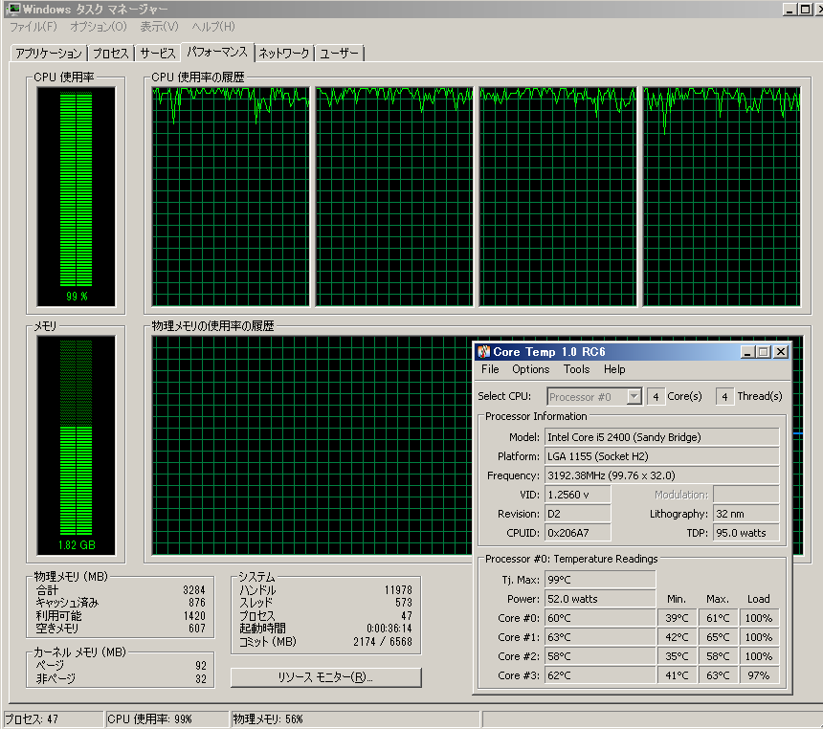Open the ファイル(F) menu in Task Manager
Screen dimensions: 823x729
(x=33, y=26)
